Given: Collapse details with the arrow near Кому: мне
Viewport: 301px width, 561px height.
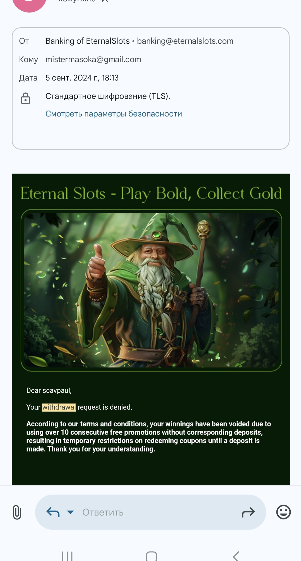Looking at the screenshot, I should (105, 1).
